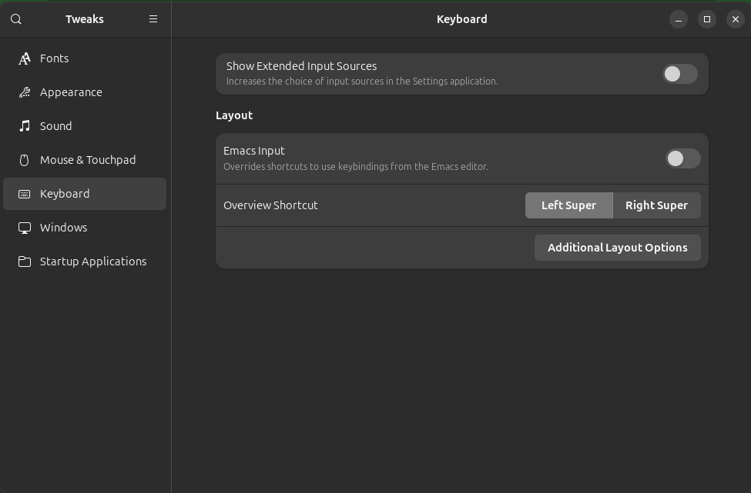Switch to the Startup Applications page

click(92, 261)
